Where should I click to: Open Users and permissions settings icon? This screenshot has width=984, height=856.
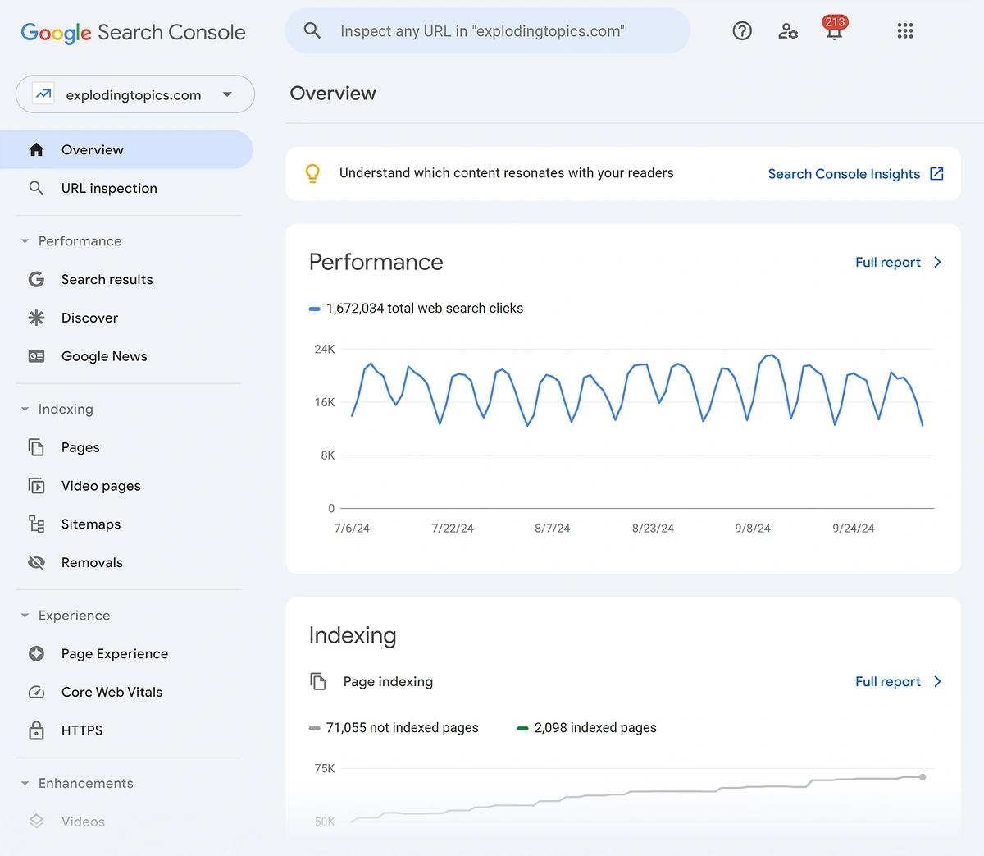[x=788, y=31]
